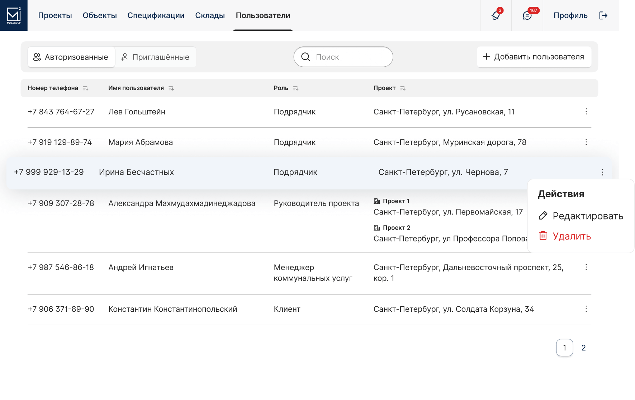
Task: Sort by project column icon
Action: 403,88
